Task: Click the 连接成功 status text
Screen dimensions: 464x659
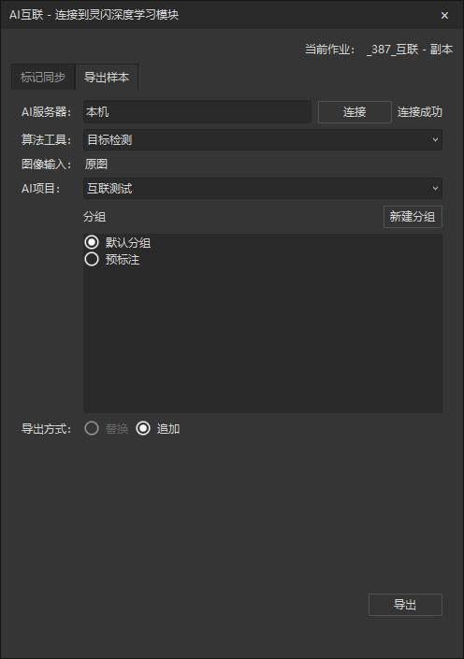Action: pos(420,112)
